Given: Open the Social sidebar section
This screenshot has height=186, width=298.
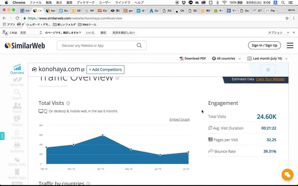Looking at the screenshot, I should click(17, 108).
